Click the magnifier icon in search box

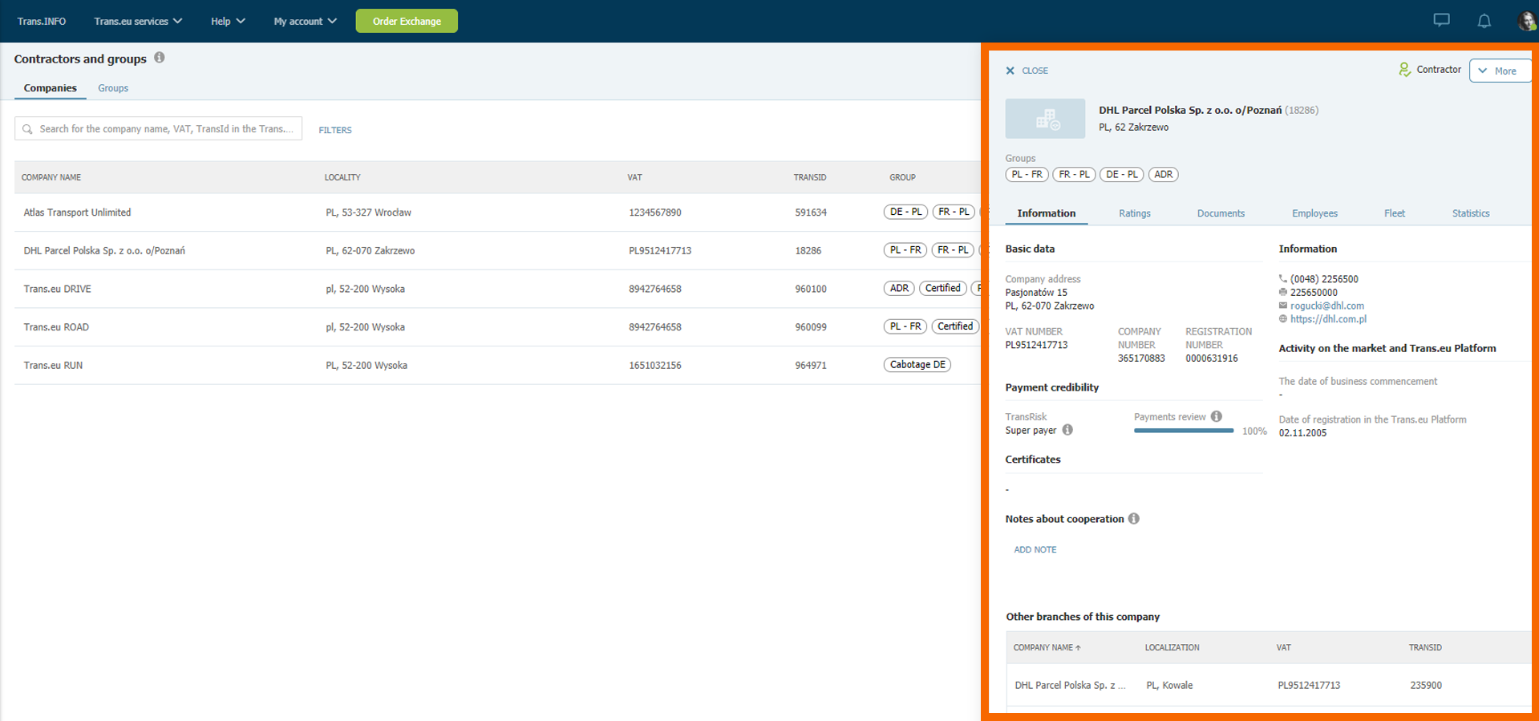[27, 129]
